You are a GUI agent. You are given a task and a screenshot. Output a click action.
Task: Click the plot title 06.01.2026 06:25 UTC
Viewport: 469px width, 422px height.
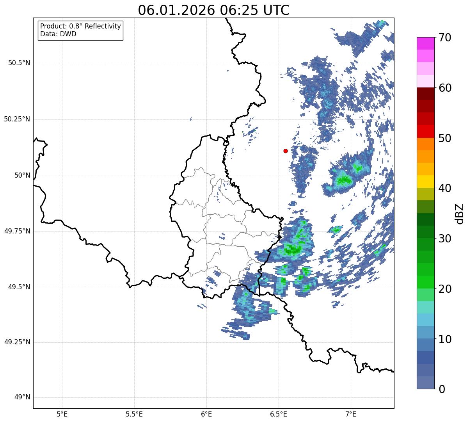(x=214, y=10)
